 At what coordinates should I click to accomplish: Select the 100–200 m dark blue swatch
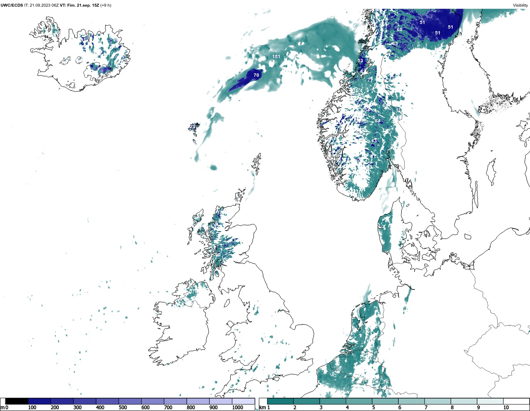tap(39, 401)
